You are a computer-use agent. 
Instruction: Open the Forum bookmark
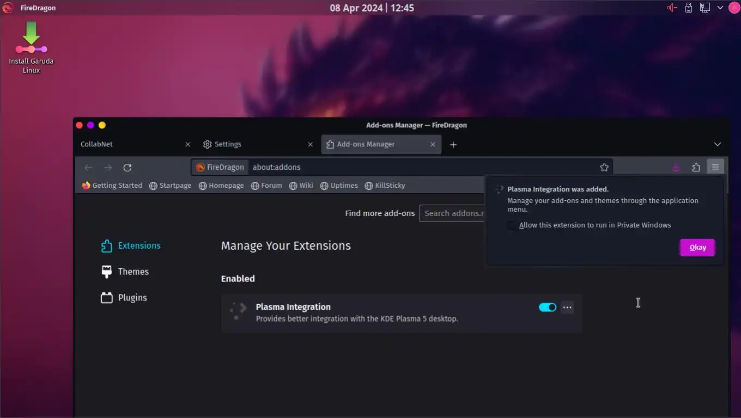266,186
